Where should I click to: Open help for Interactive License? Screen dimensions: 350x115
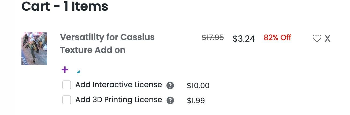point(170,86)
